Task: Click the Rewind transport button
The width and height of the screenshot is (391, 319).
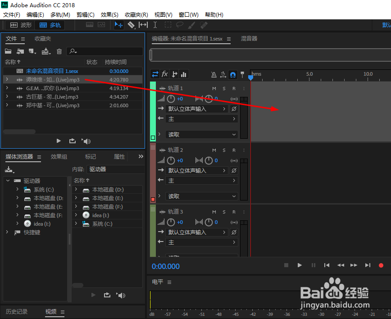Action: (341, 265)
